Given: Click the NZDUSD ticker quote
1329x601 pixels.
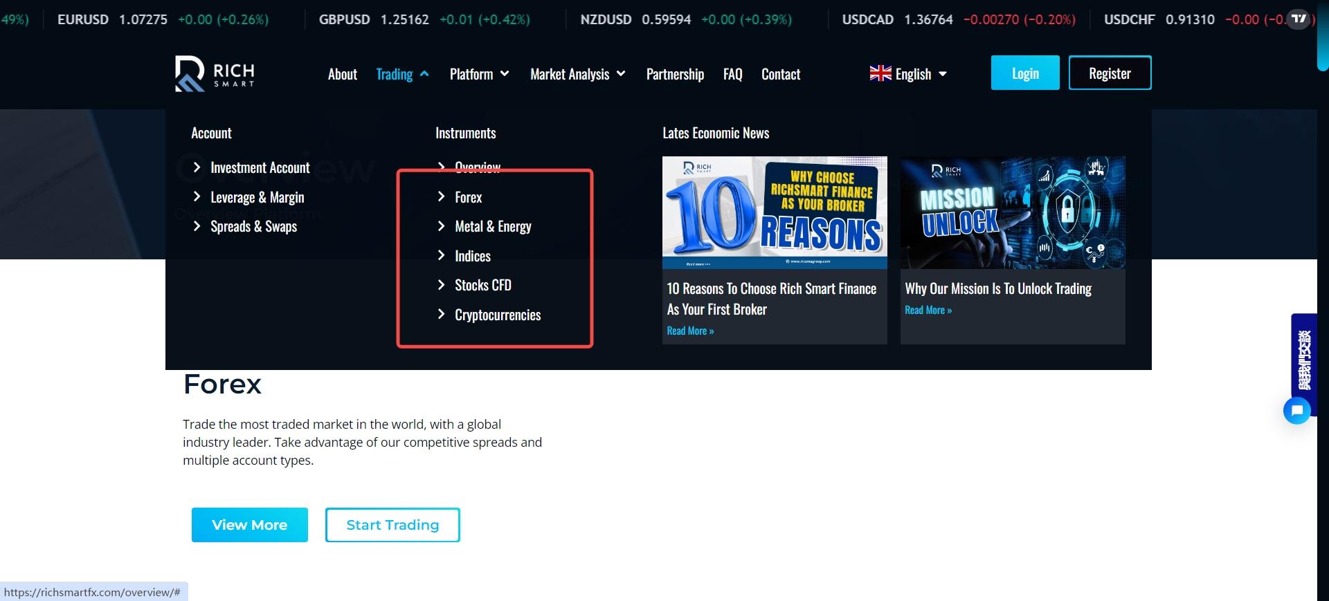Looking at the screenshot, I should tap(686, 19).
